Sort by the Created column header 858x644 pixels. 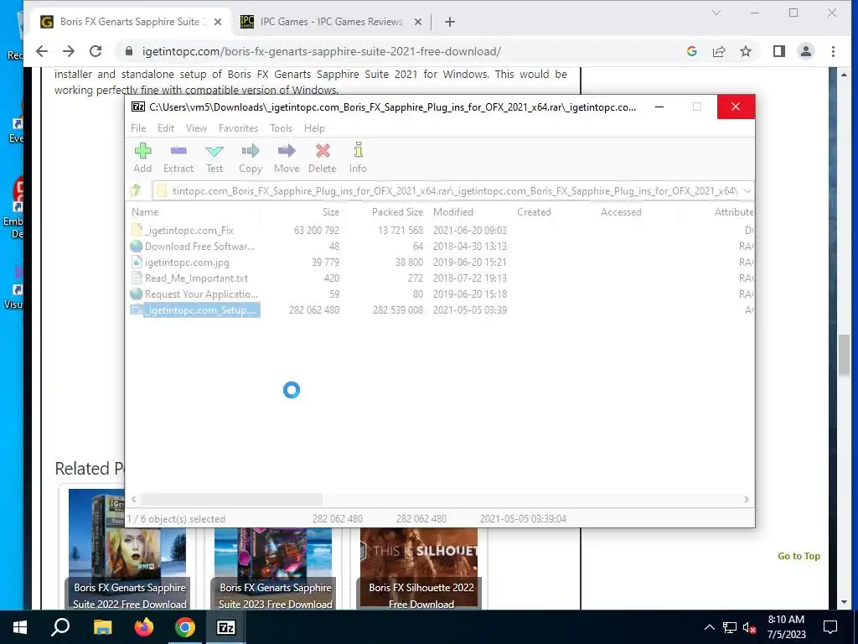(x=534, y=212)
